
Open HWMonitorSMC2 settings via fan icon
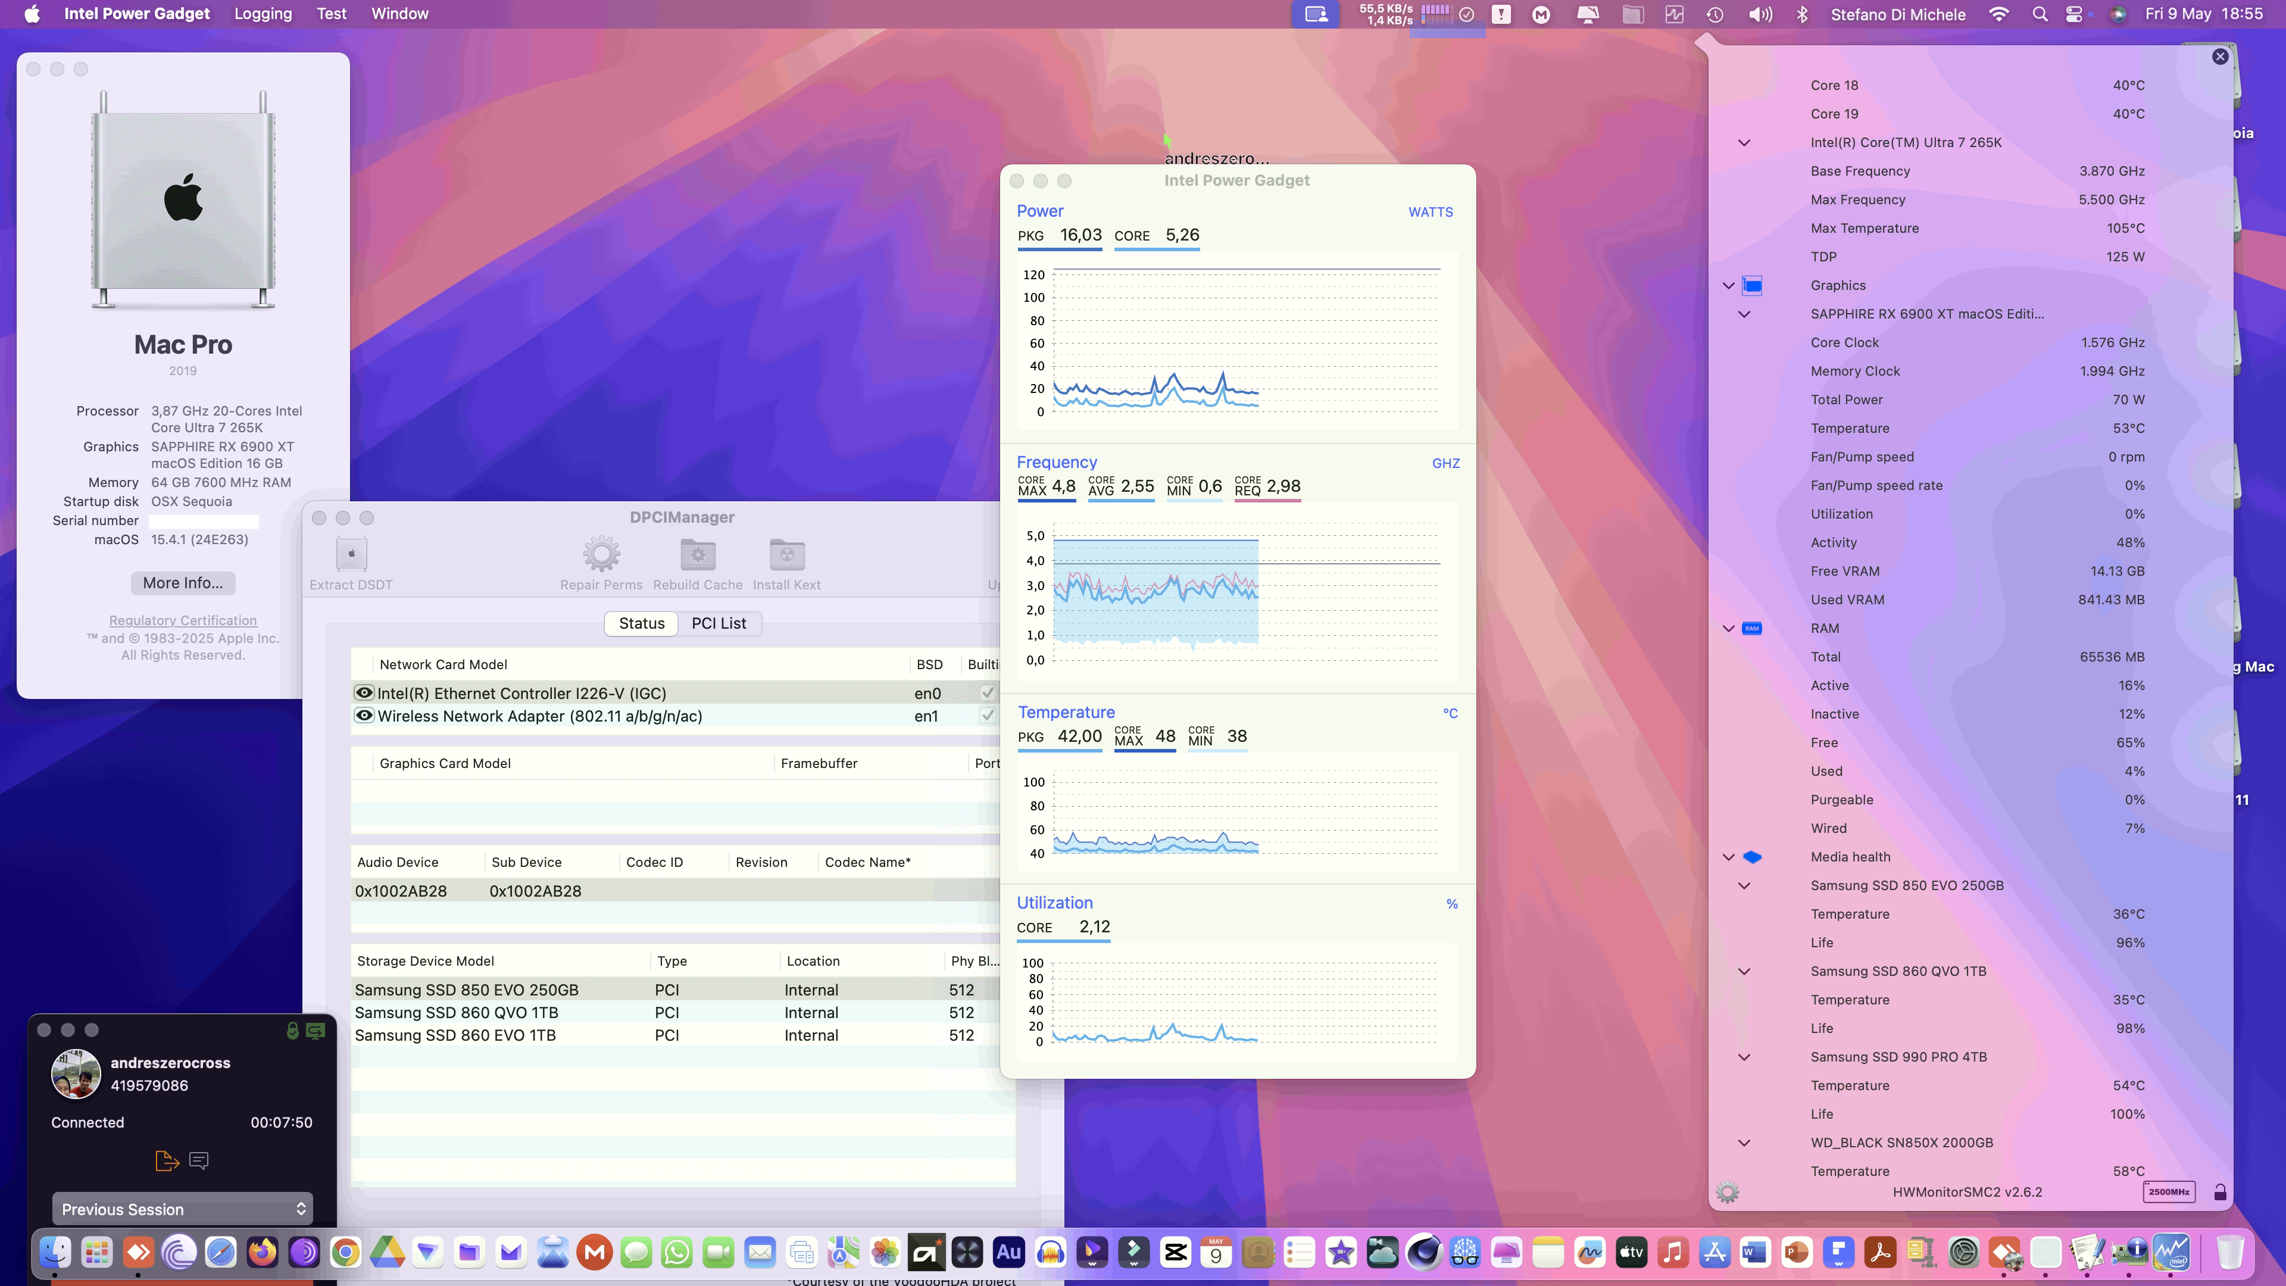(x=1728, y=1192)
